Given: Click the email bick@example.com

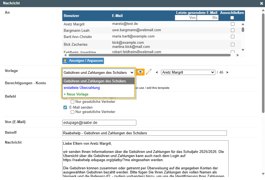Looking at the screenshot, I should pos(128,42).
